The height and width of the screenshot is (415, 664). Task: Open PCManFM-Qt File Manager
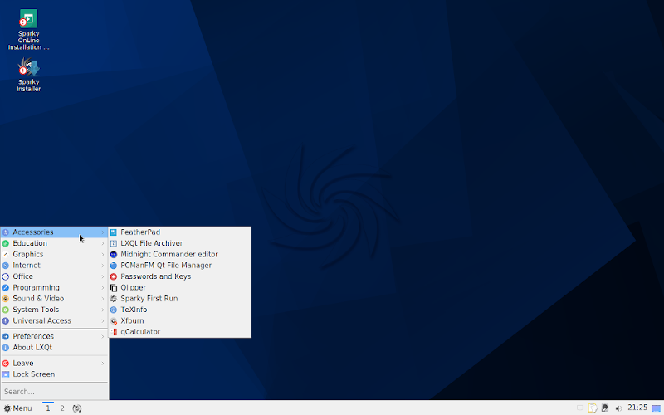pyautogui.click(x=179, y=265)
